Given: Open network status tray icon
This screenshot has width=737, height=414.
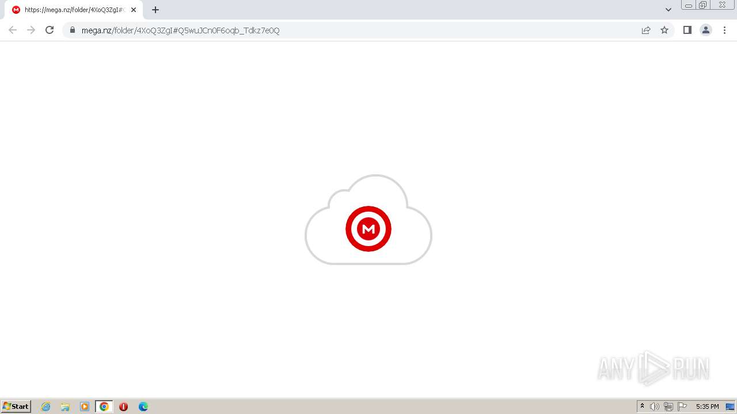Looking at the screenshot, I should coord(668,407).
